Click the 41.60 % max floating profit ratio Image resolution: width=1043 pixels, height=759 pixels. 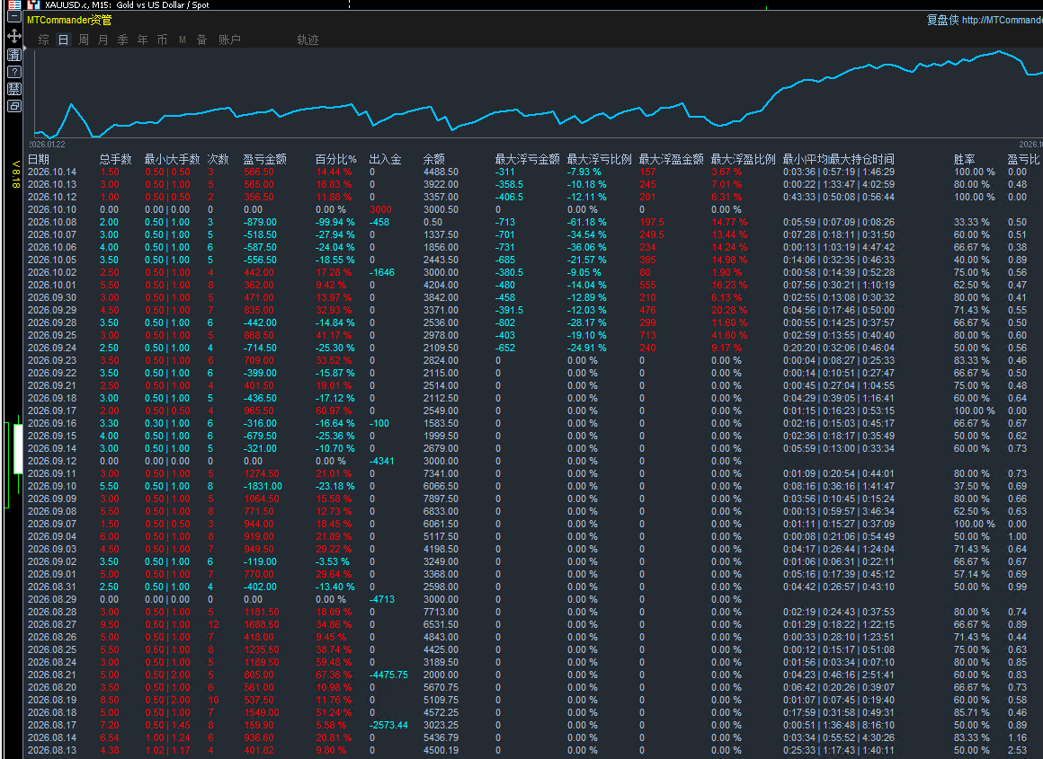[x=729, y=335]
